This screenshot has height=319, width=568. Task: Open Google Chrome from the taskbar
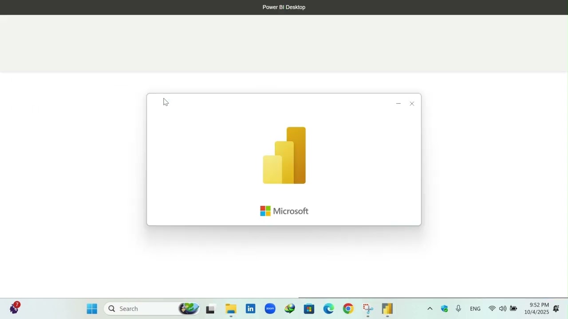pos(348,309)
